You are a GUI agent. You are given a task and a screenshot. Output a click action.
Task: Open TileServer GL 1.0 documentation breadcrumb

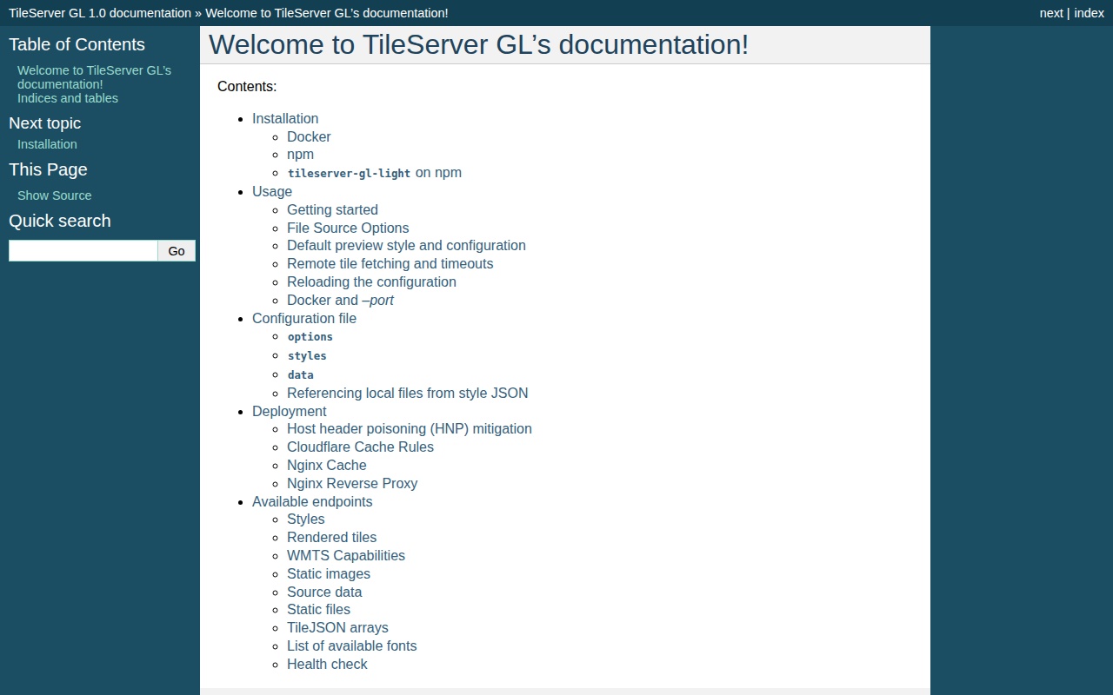click(x=100, y=13)
